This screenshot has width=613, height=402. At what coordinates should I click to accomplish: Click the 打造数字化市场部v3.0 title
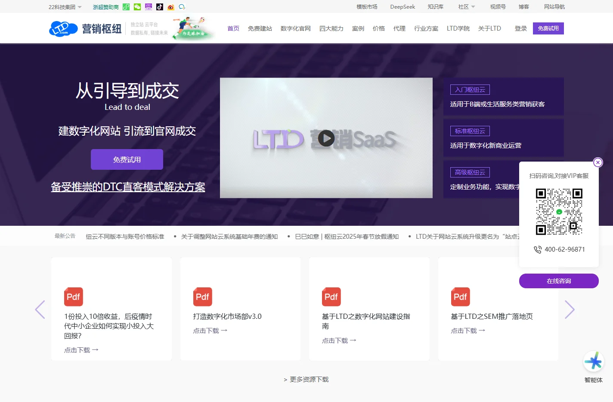click(x=227, y=316)
